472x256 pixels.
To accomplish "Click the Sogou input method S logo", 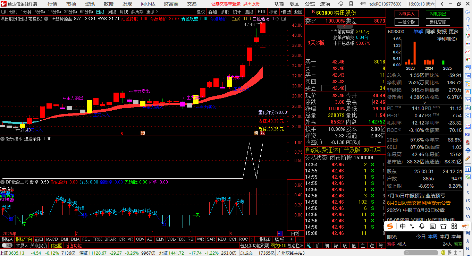I will point(390,227).
